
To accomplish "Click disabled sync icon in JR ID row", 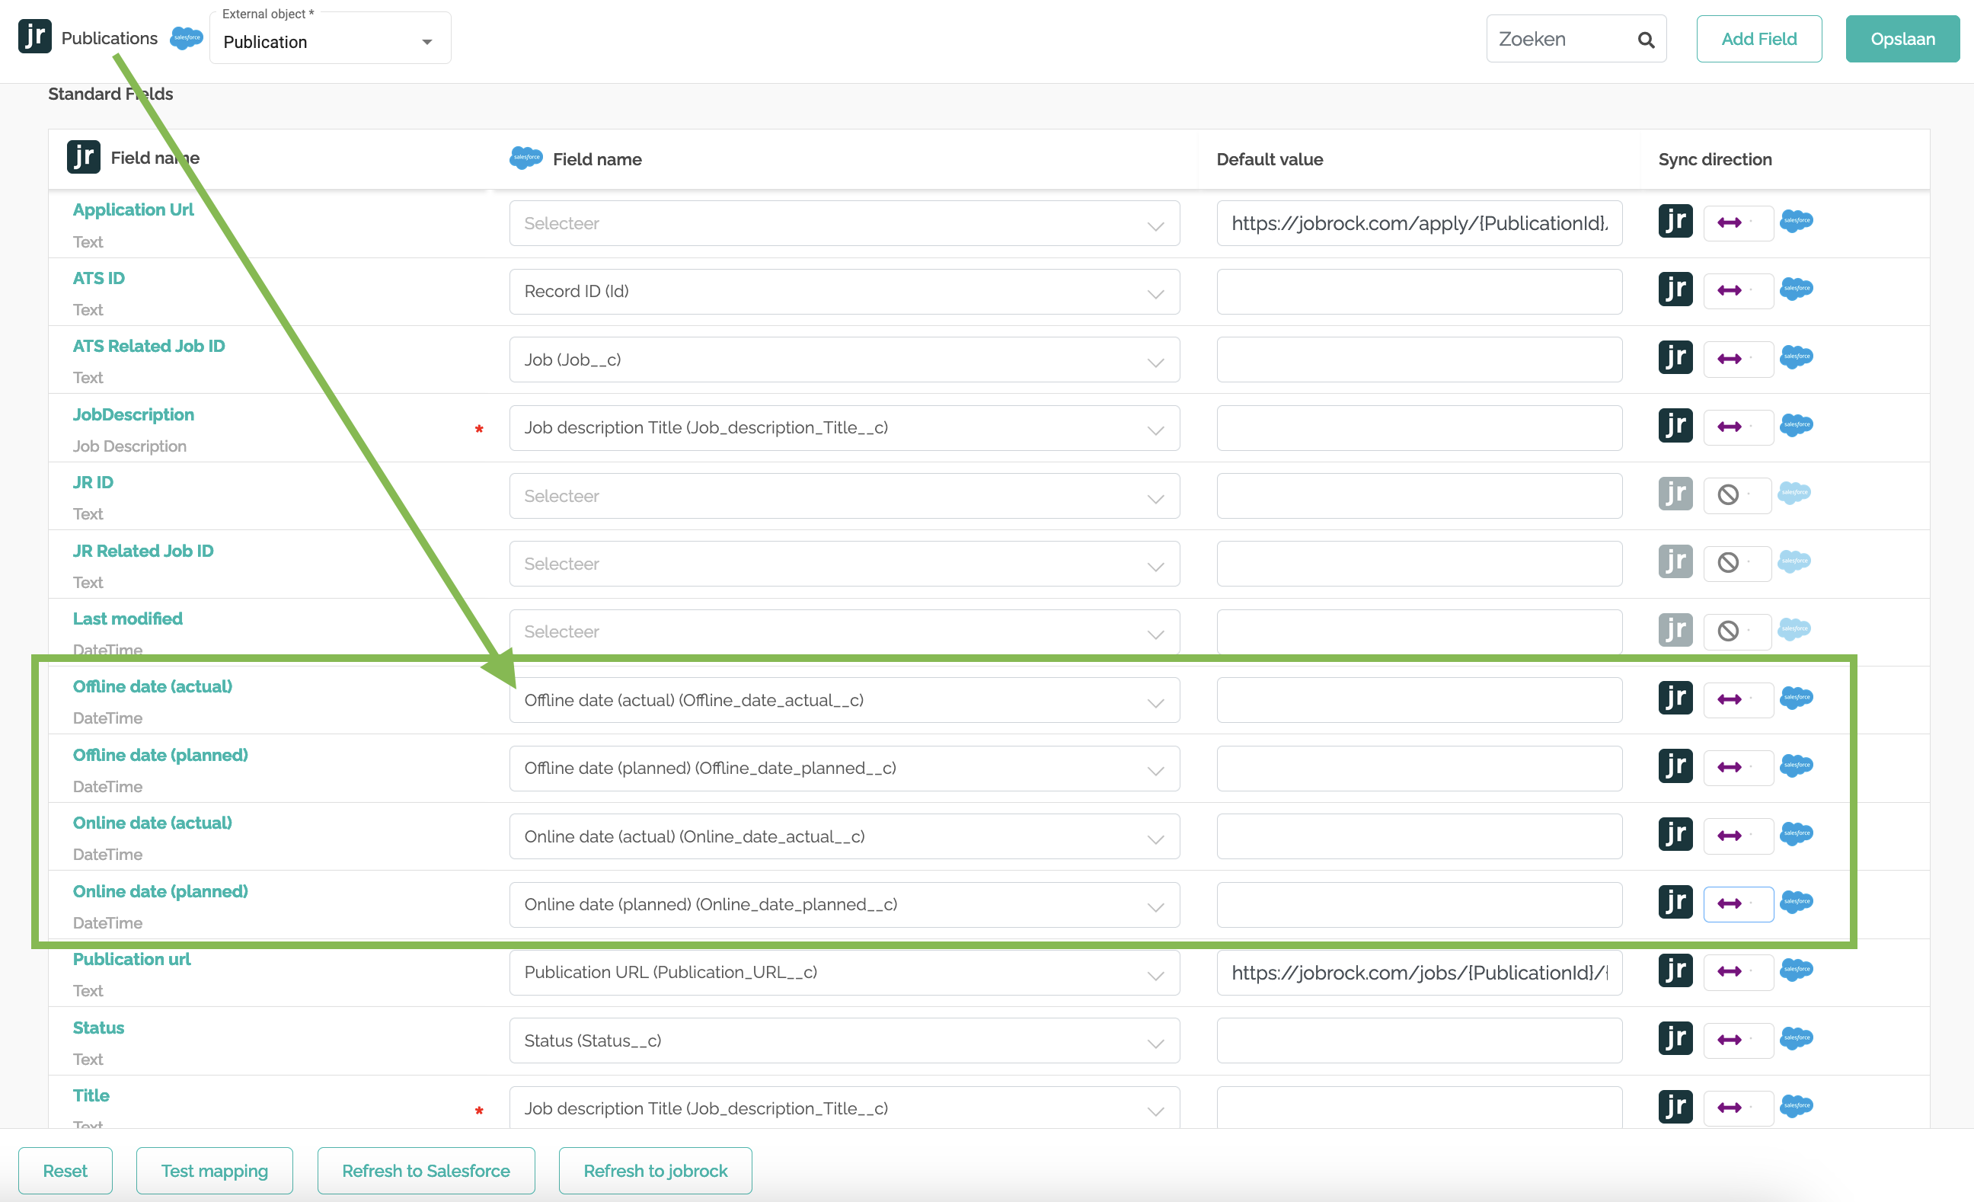I will pyautogui.click(x=1728, y=494).
